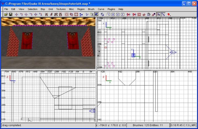Click the Select Inside icon
This screenshot has height=129, width=198.
tap(61, 15)
